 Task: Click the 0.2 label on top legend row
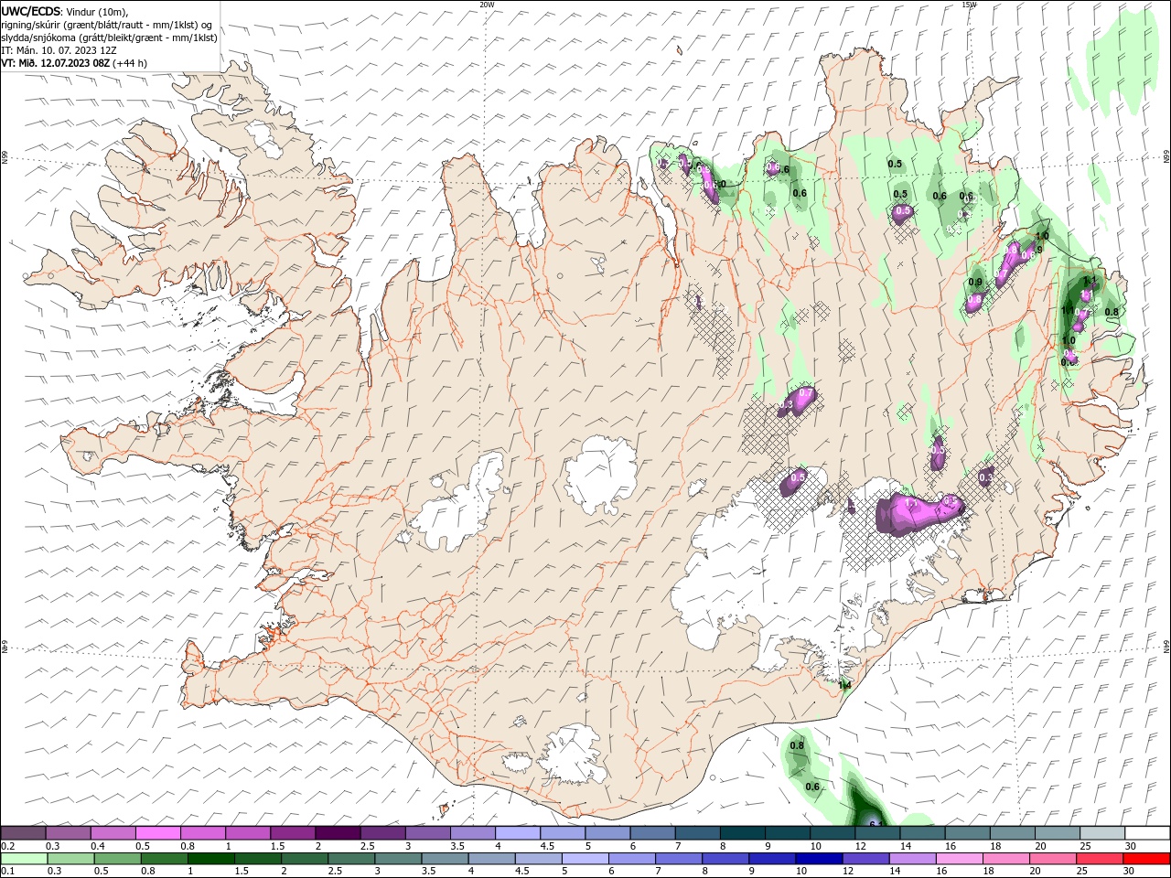click(x=7, y=846)
